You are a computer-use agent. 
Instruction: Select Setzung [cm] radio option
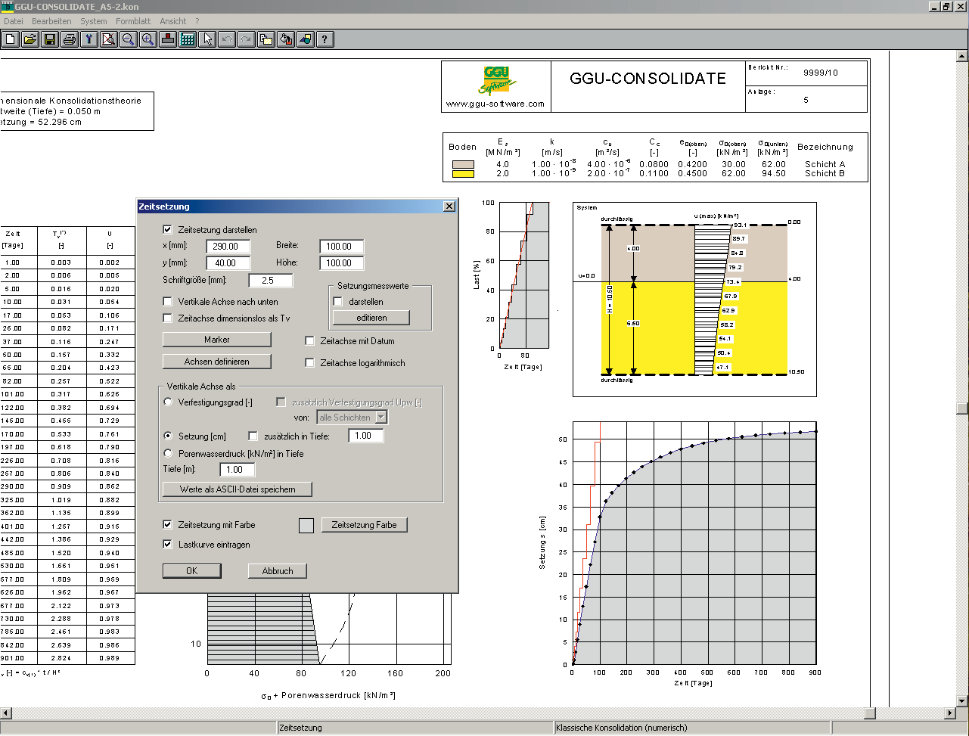[x=168, y=436]
